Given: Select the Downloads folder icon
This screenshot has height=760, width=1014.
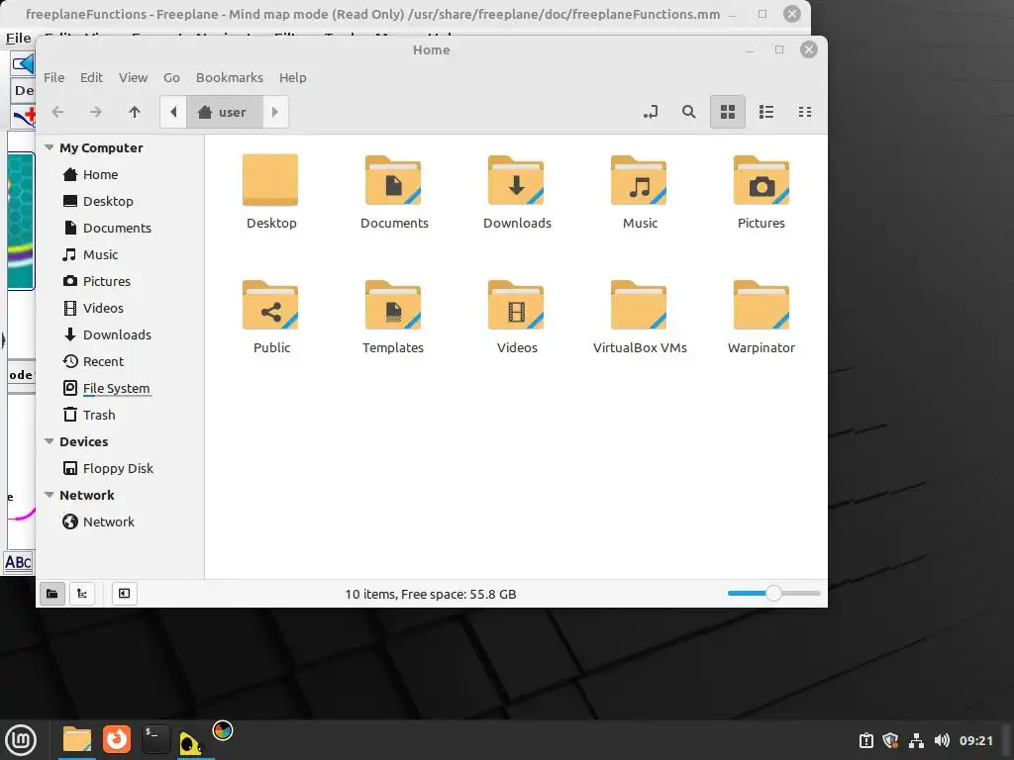Looking at the screenshot, I should 516,180.
